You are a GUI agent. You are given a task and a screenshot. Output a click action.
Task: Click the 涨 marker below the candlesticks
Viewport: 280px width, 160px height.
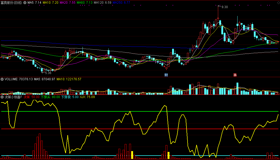235,75
